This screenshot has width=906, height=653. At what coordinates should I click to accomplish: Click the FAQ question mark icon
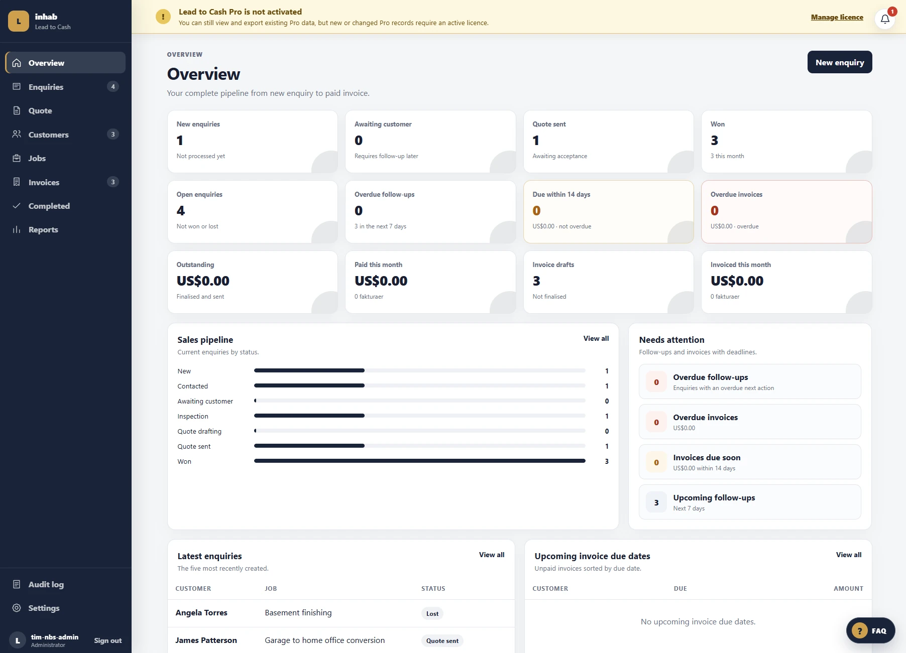click(x=860, y=631)
